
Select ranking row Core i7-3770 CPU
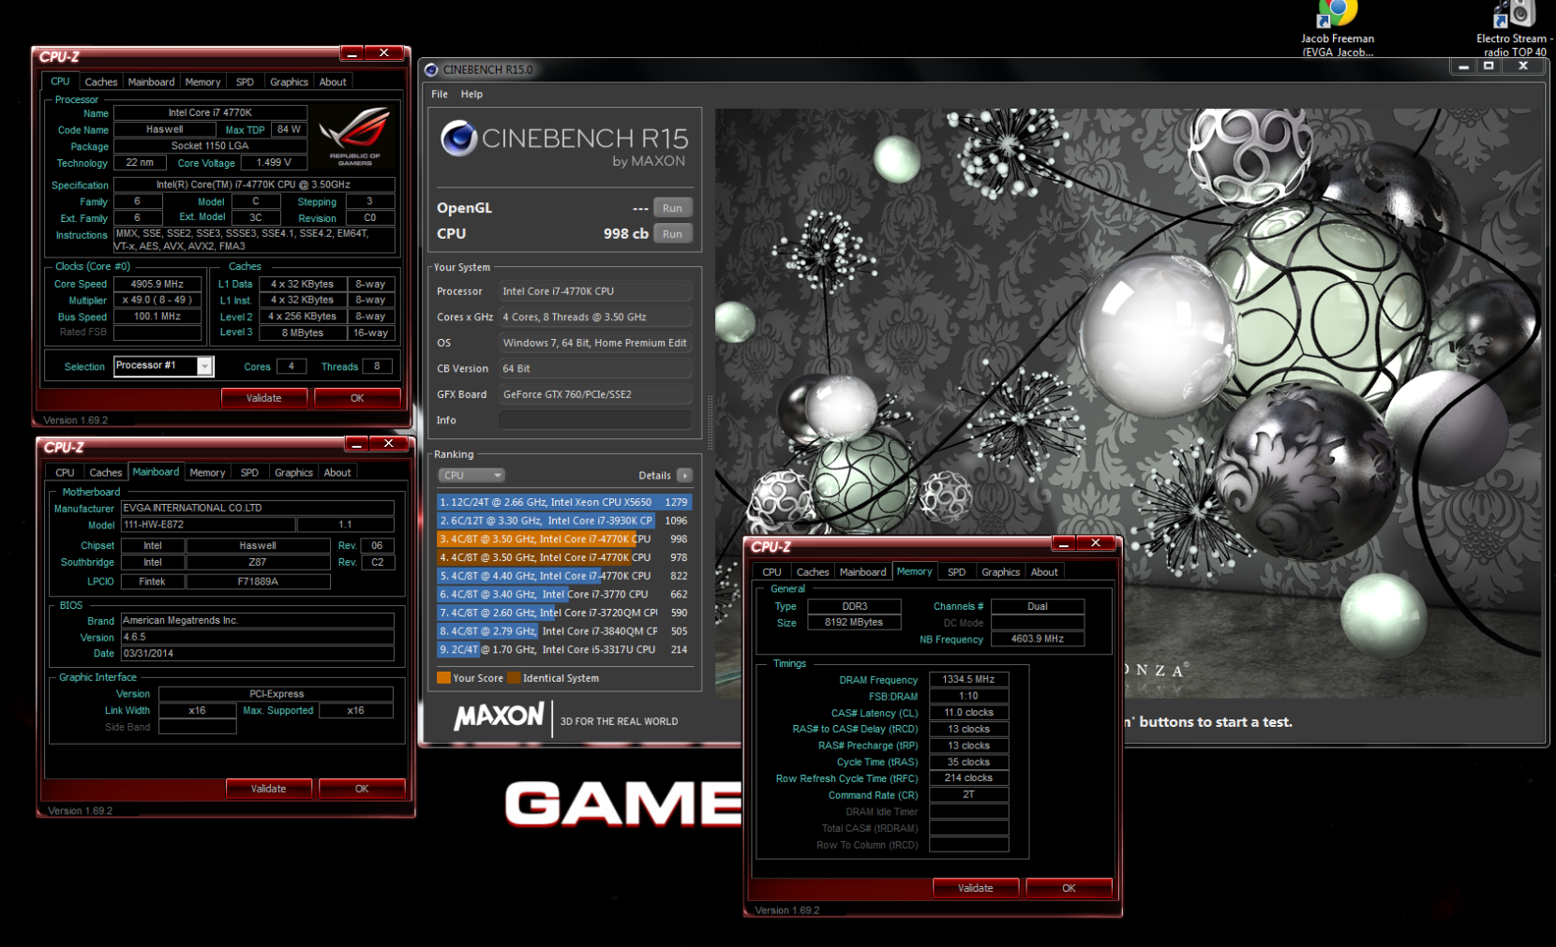click(563, 594)
